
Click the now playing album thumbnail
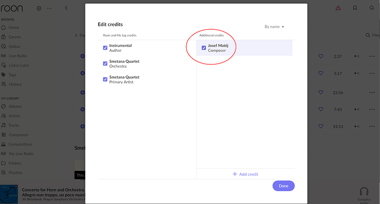coord(9,194)
